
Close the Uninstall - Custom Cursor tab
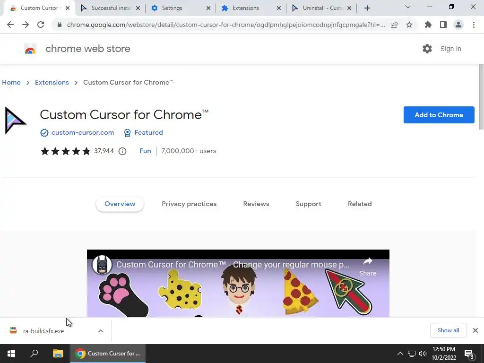tap(349, 8)
